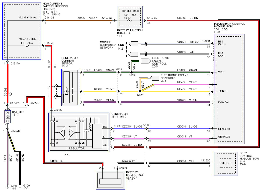
Task: Select the S126 splice dot
Action: (x=140, y=91)
